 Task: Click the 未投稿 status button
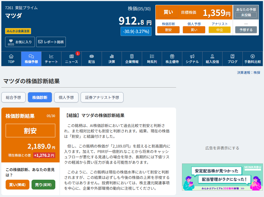coord(246,15)
